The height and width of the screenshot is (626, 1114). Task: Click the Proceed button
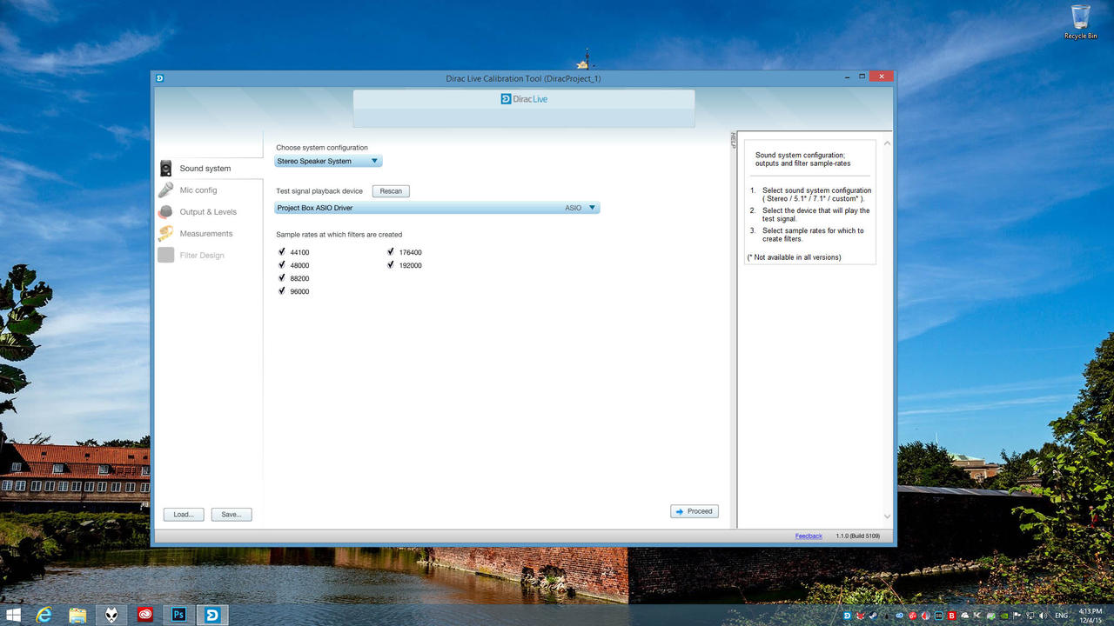coord(695,511)
